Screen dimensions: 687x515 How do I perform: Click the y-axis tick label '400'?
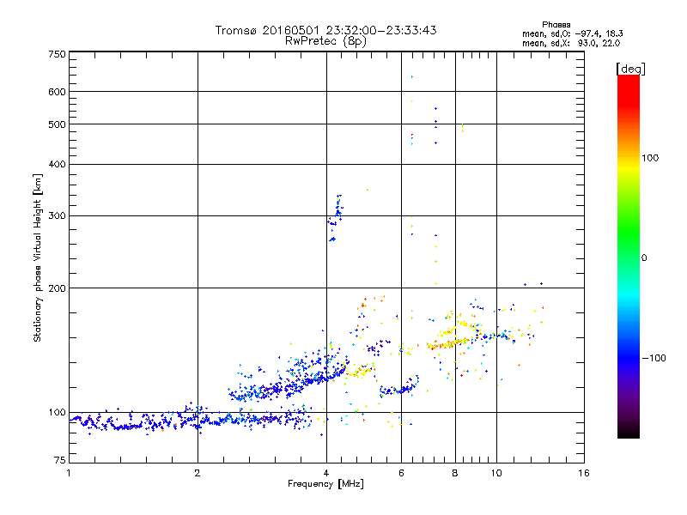pos(57,165)
